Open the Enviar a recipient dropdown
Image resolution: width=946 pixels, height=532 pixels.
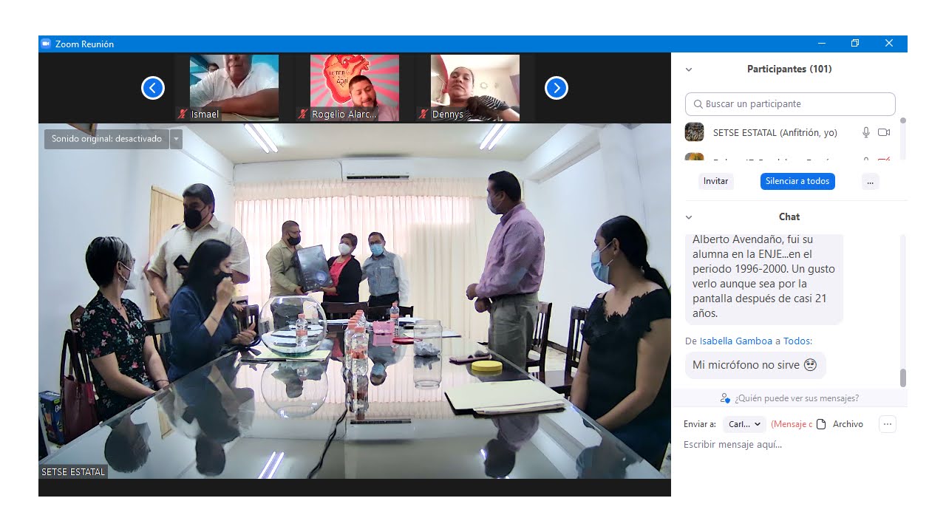(744, 424)
